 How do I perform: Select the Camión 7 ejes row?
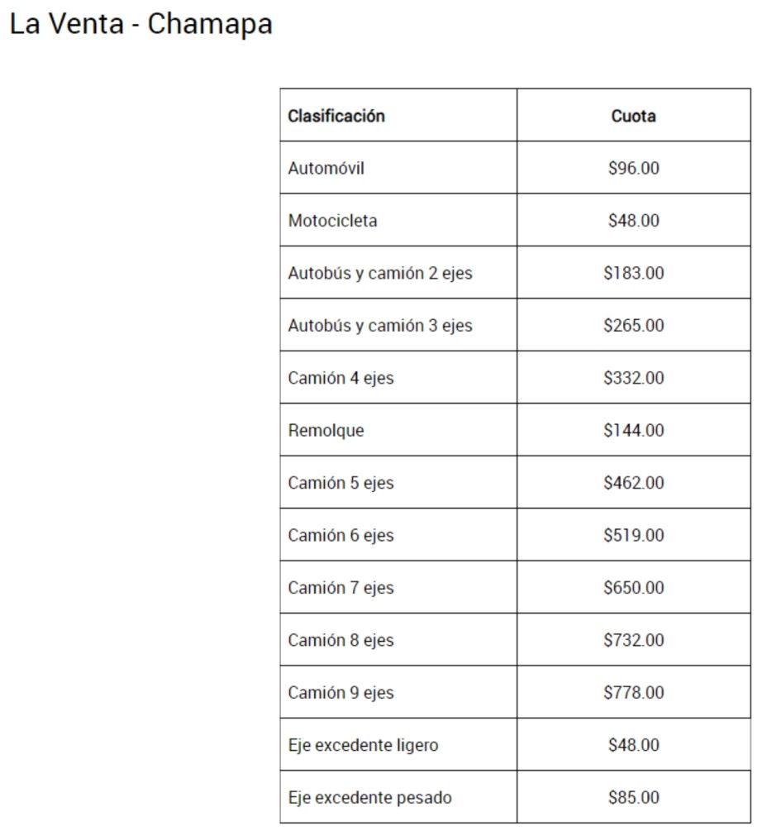click(x=515, y=587)
